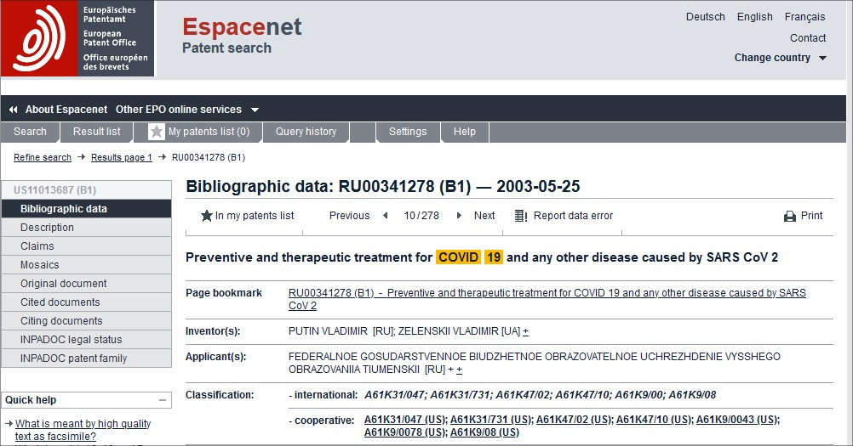Click the Print button
The height and width of the screenshot is (446, 853).
[803, 216]
